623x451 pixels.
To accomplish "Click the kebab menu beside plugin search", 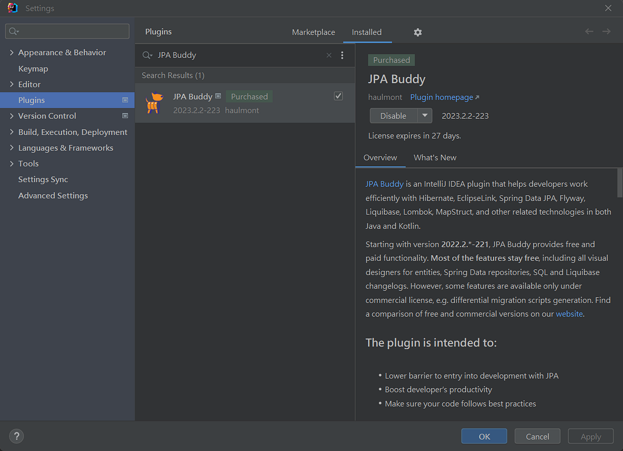I will 342,54.
